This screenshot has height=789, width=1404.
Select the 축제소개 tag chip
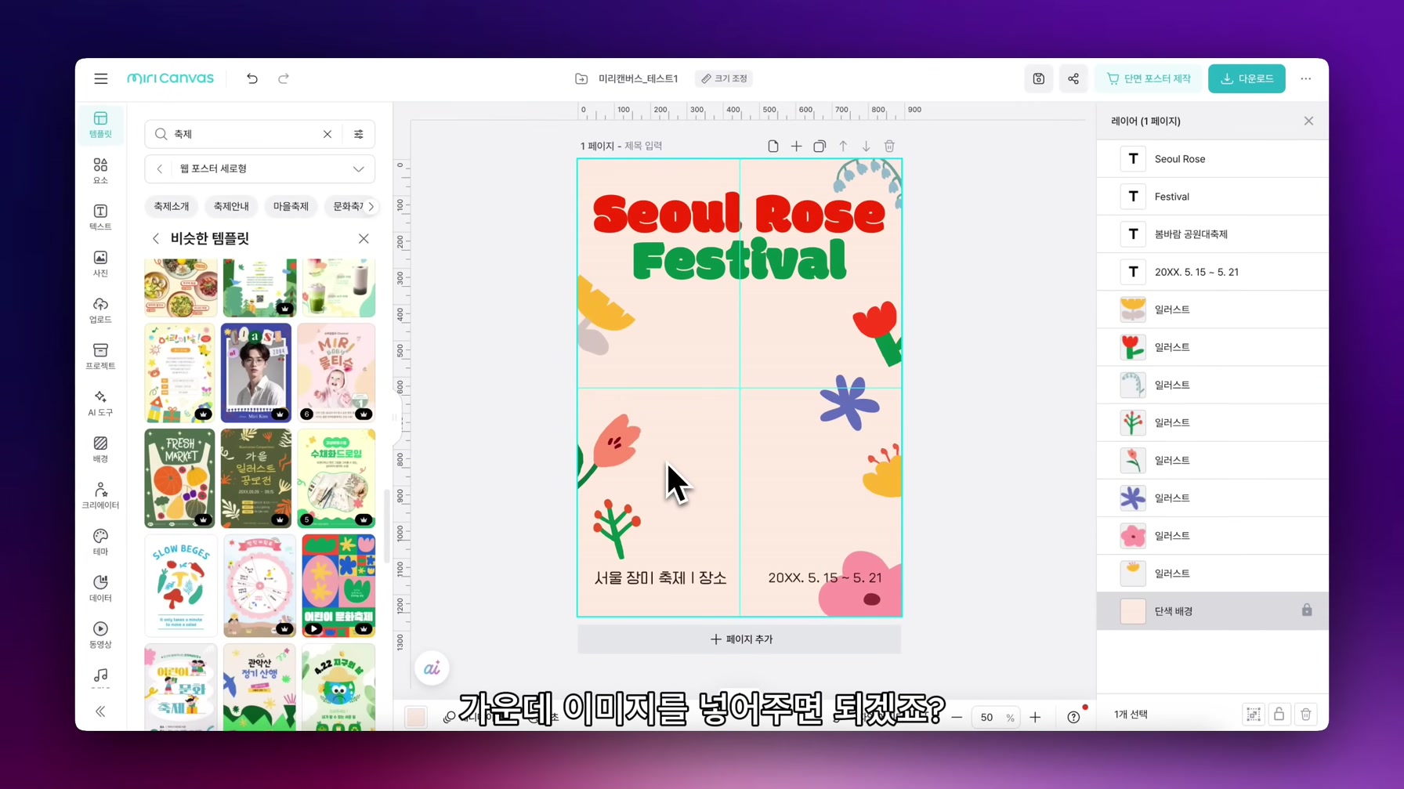(172, 206)
